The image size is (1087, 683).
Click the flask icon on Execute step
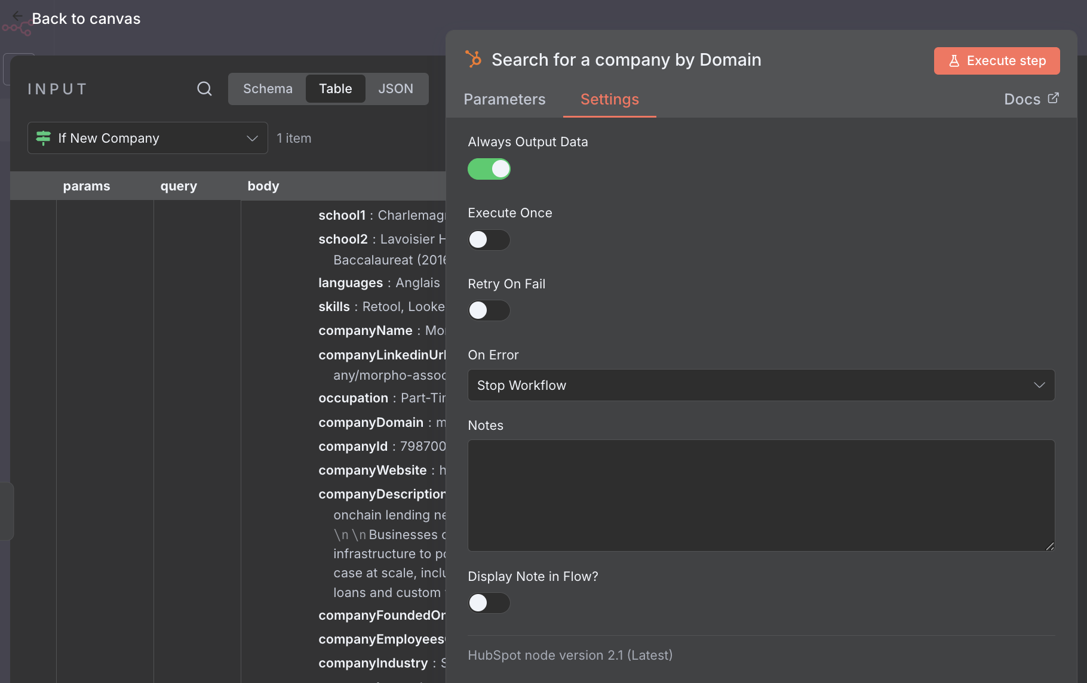point(954,60)
